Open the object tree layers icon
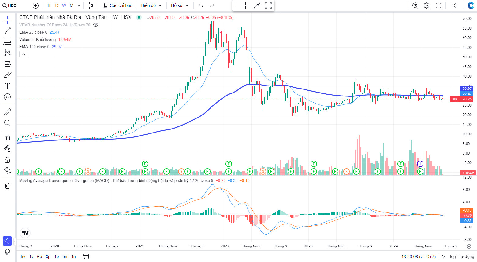477x262 pixels. pyautogui.click(x=7, y=252)
